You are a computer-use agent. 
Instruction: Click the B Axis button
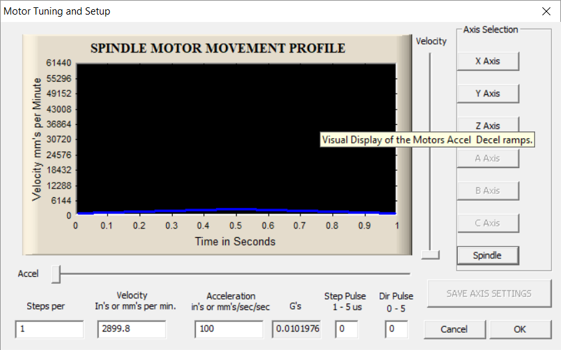tap(487, 191)
